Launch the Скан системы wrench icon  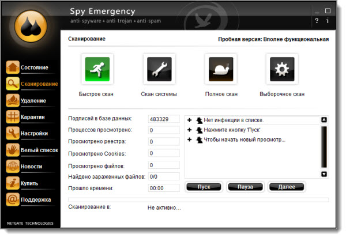(159, 69)
